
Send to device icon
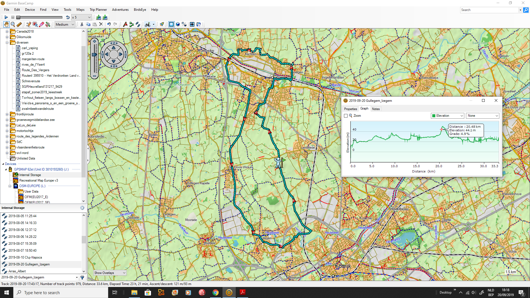(105, 17)
